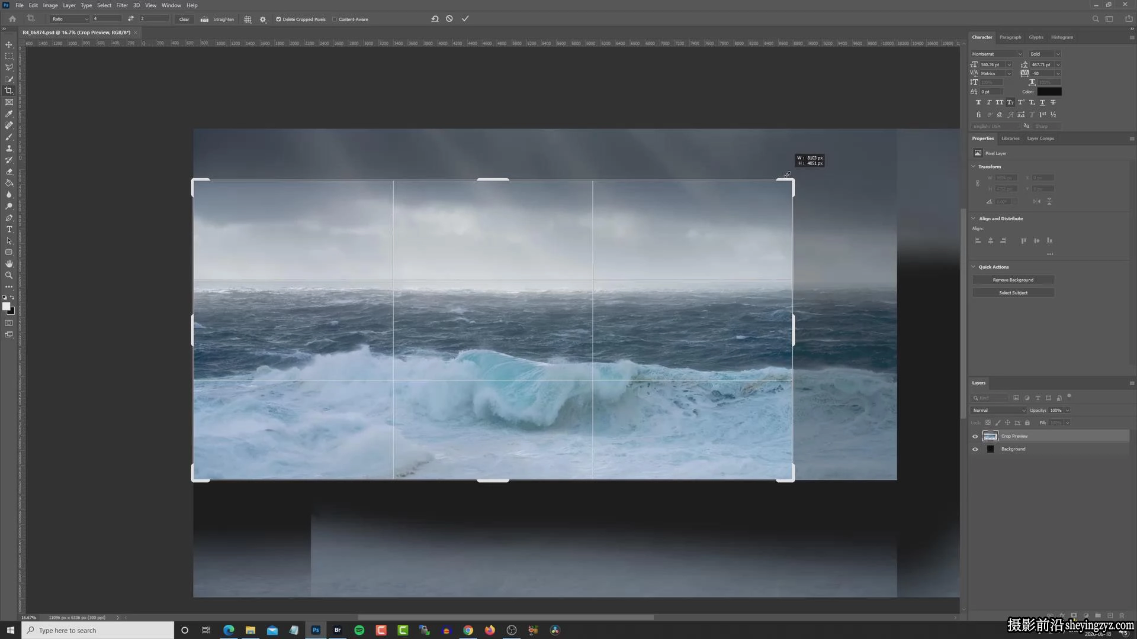The image size is (1137, 639).
Task: Select the Frame tool
Action: click(9, 102)
